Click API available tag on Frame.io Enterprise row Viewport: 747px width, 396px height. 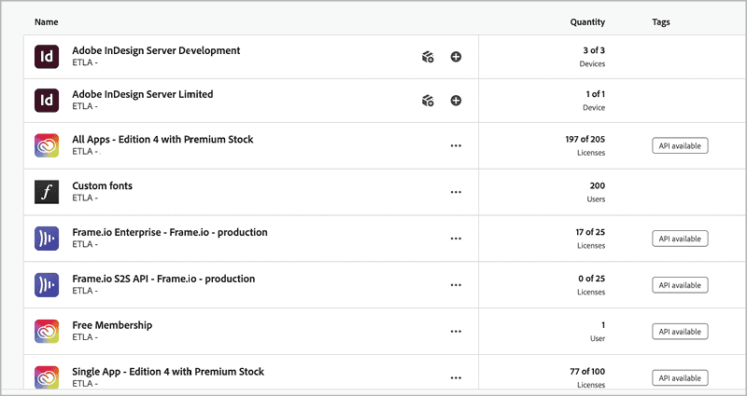680,239
